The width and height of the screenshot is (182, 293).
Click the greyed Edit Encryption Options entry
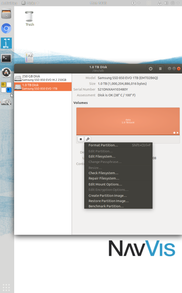(118, 190)
